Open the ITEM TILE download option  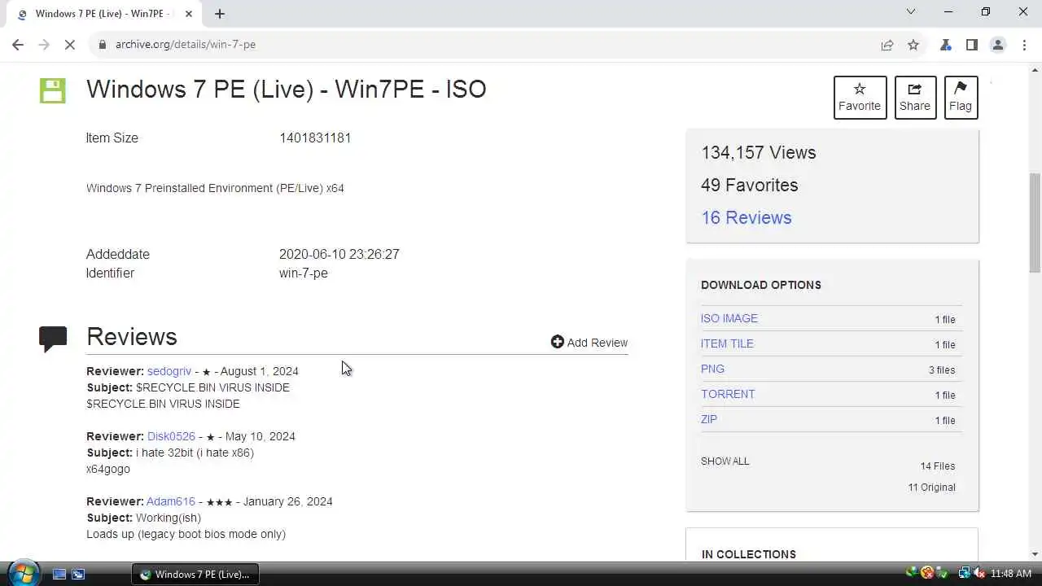tap(727, 343)
